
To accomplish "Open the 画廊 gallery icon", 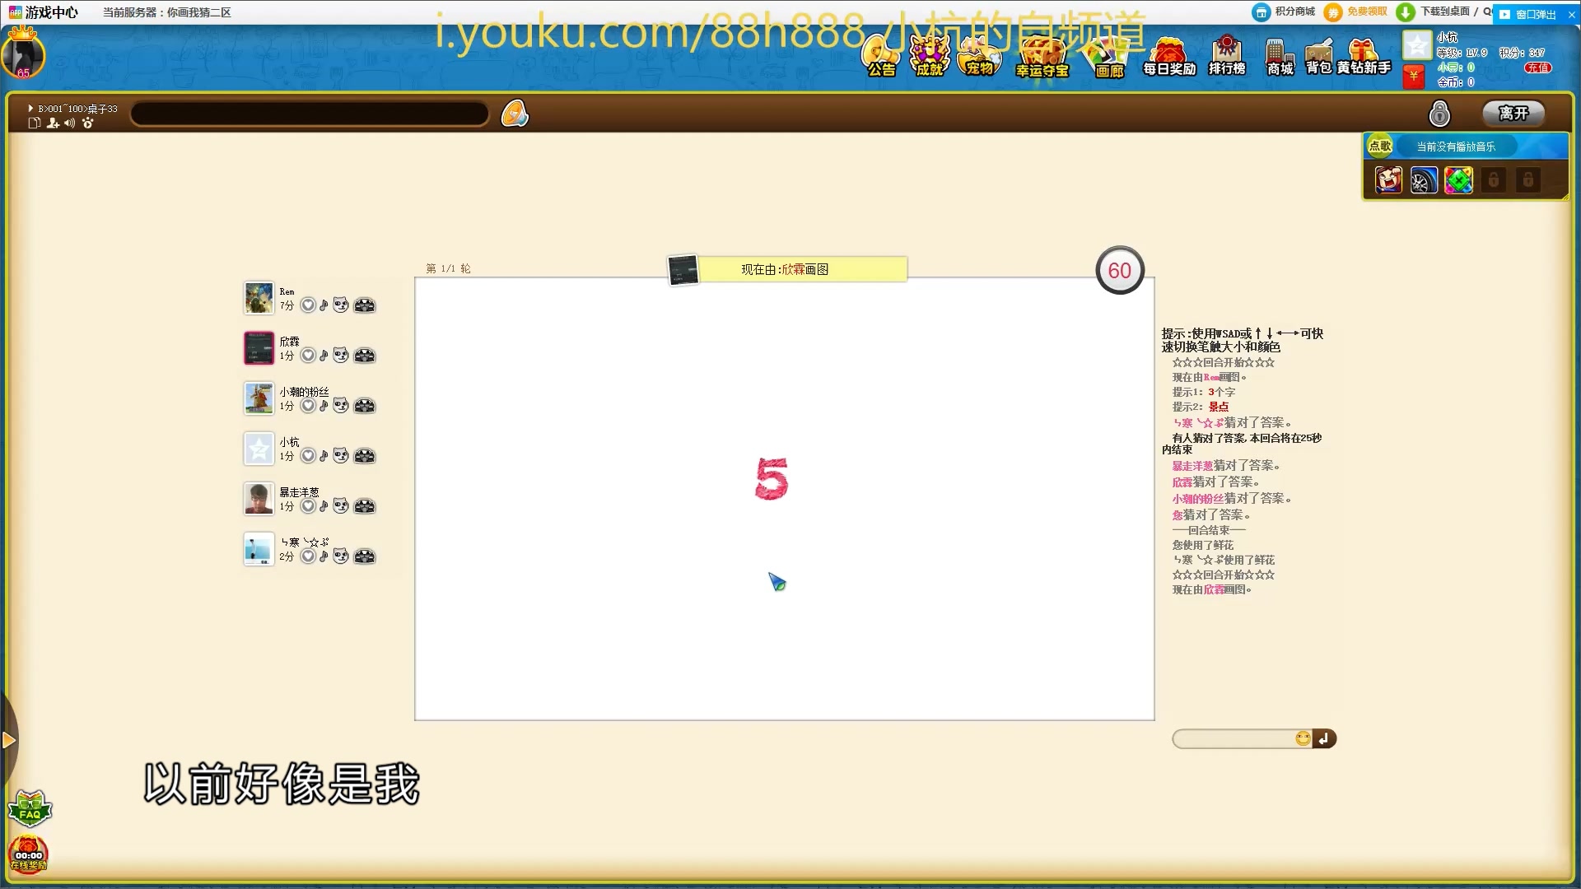I will pyautogui.click(x=1108, y=56).
